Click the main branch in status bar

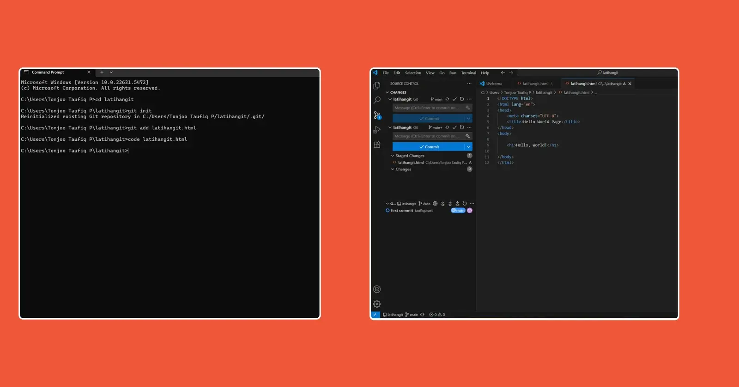point(412,314)
